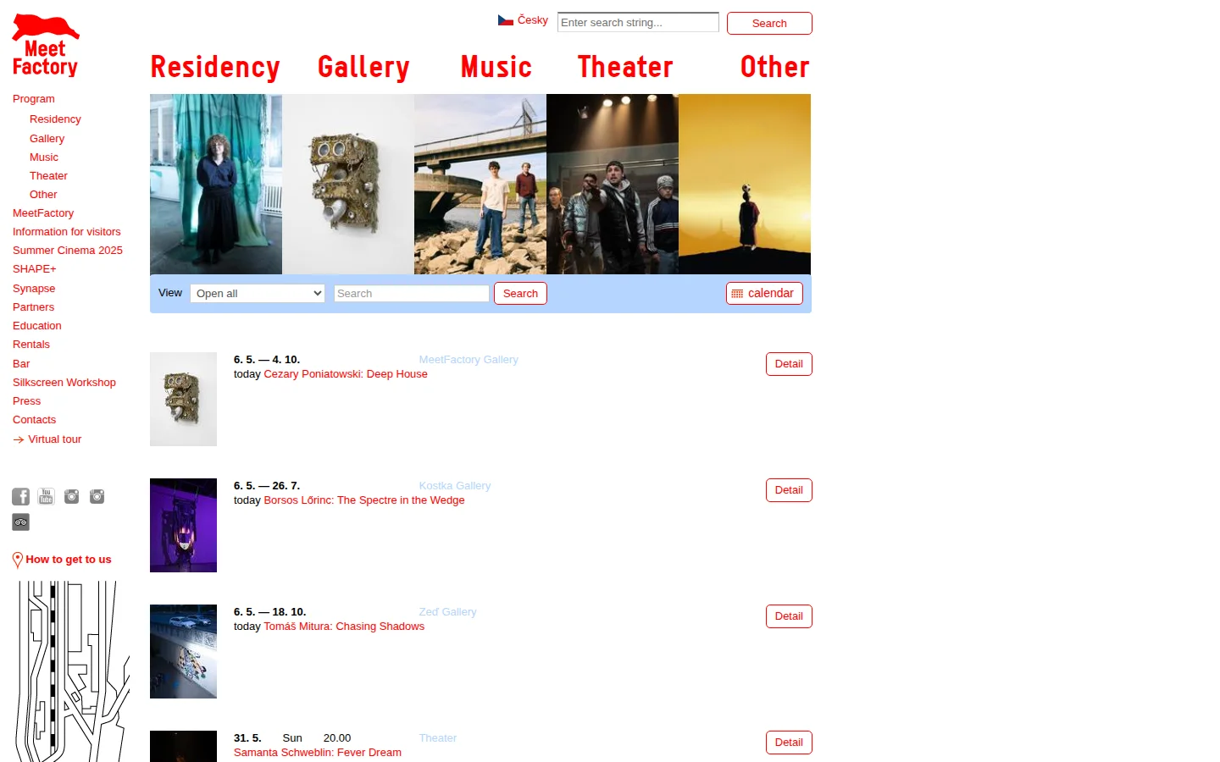Open the Music heading tab
Screen dimensions: 1220x762
coord(496,67)
